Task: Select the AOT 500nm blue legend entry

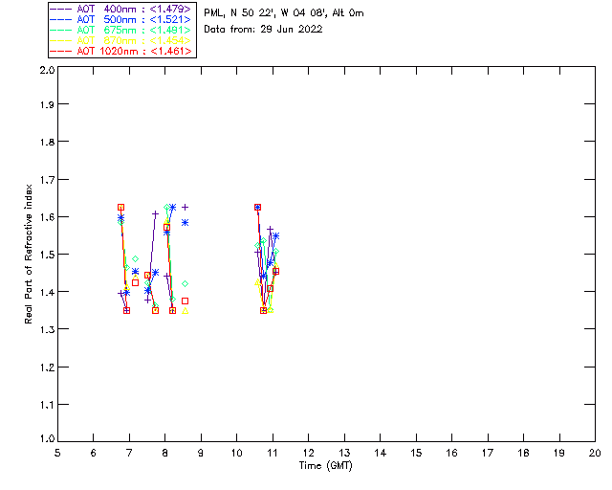Action: [120, 19]
